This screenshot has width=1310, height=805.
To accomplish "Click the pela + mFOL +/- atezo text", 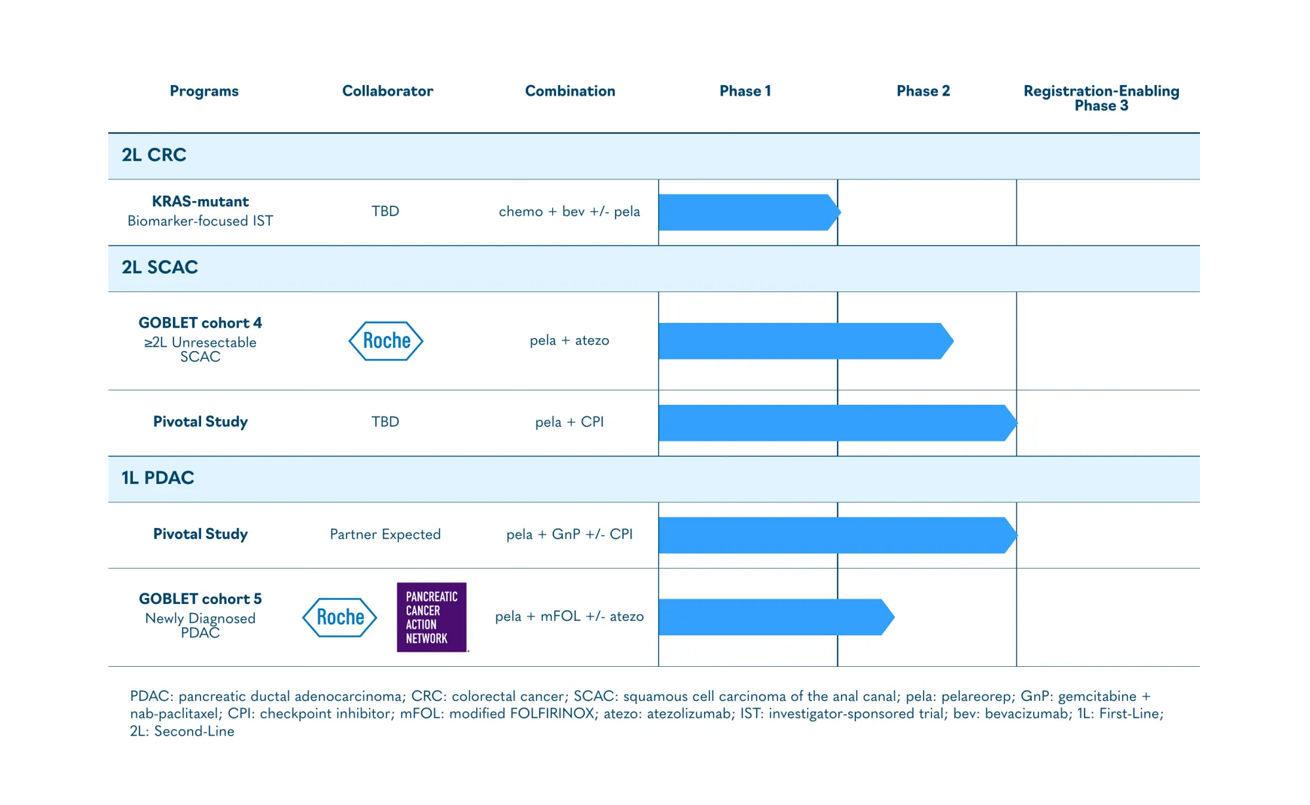I will (x=569, y=616).
